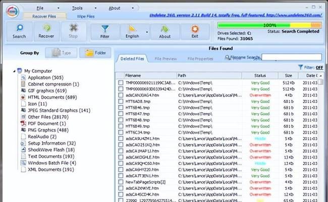Open the File menu dropdown arrow

coord(59,8)
